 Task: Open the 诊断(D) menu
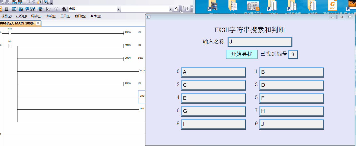click(51, 16)
